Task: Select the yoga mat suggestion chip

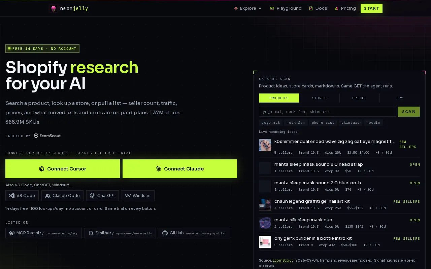Action: point(271,123)
